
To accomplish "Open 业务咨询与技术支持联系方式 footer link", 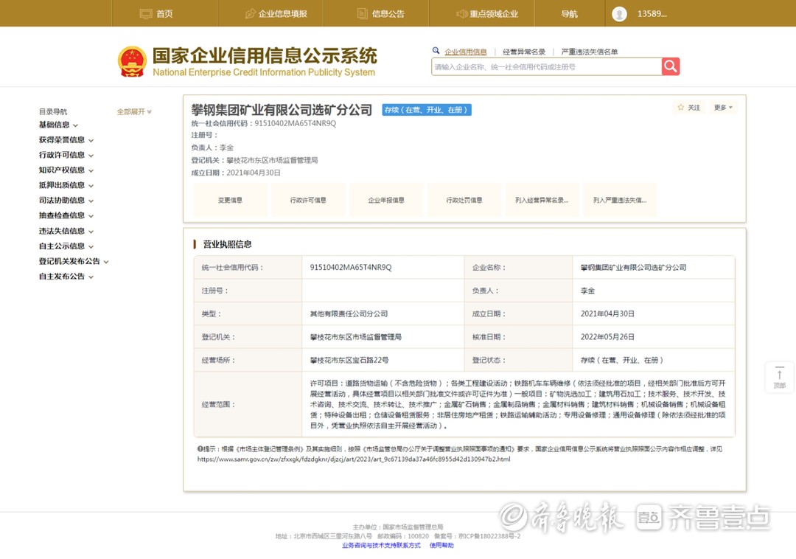I will click(381, 545).
